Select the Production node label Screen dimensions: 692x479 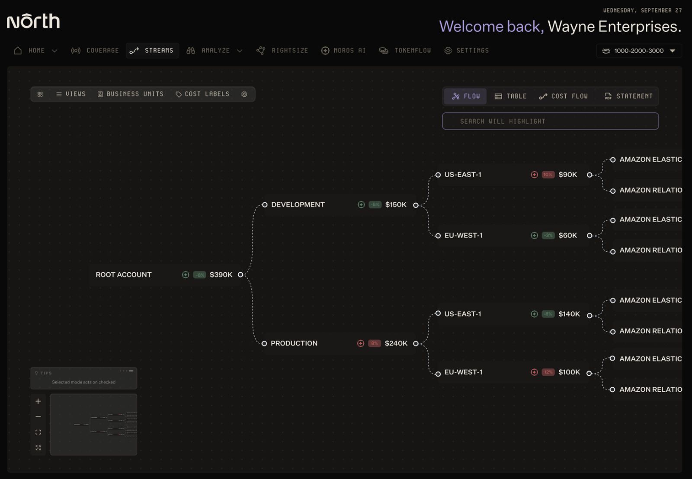pos(294,343)
